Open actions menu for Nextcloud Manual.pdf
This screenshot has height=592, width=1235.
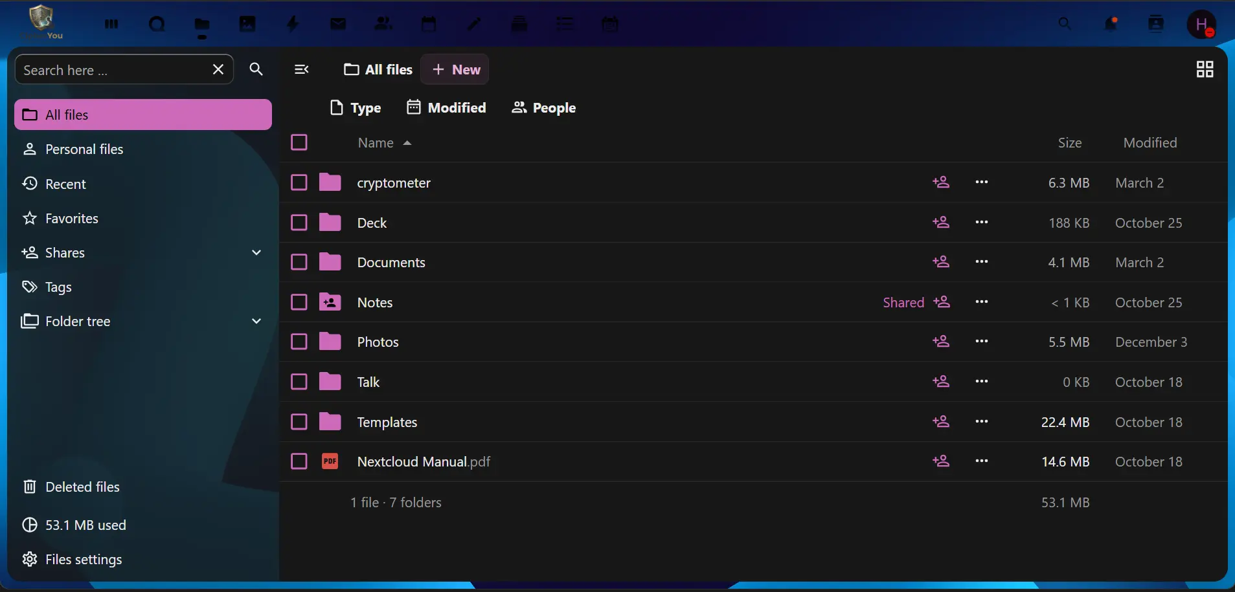tap(982, 461)
